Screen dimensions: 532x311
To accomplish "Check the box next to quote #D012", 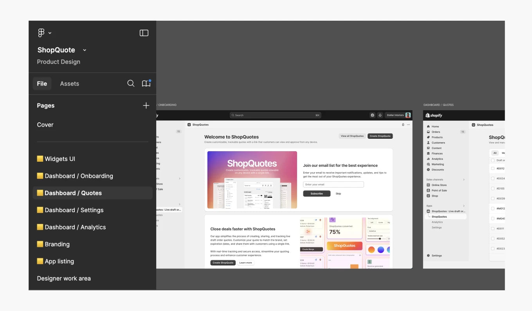I will (492, 169).
